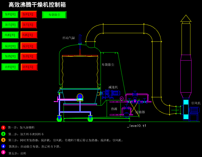Image resolution: width=202 pixels, height=157 pixels.
Task: Click the 布袋除尘 green button
Action: point(54,15)
